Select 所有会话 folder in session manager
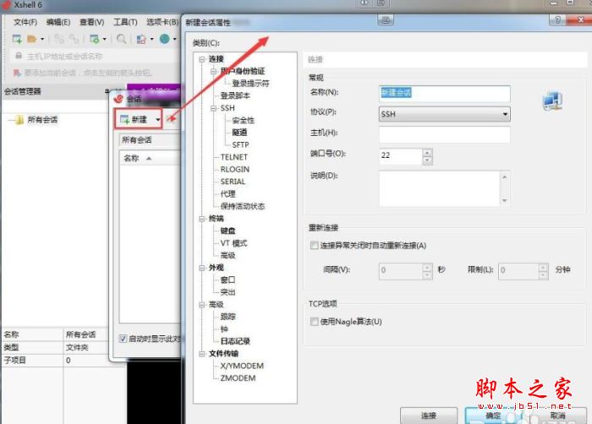The image size is (592, 424). tap(42, 120)
